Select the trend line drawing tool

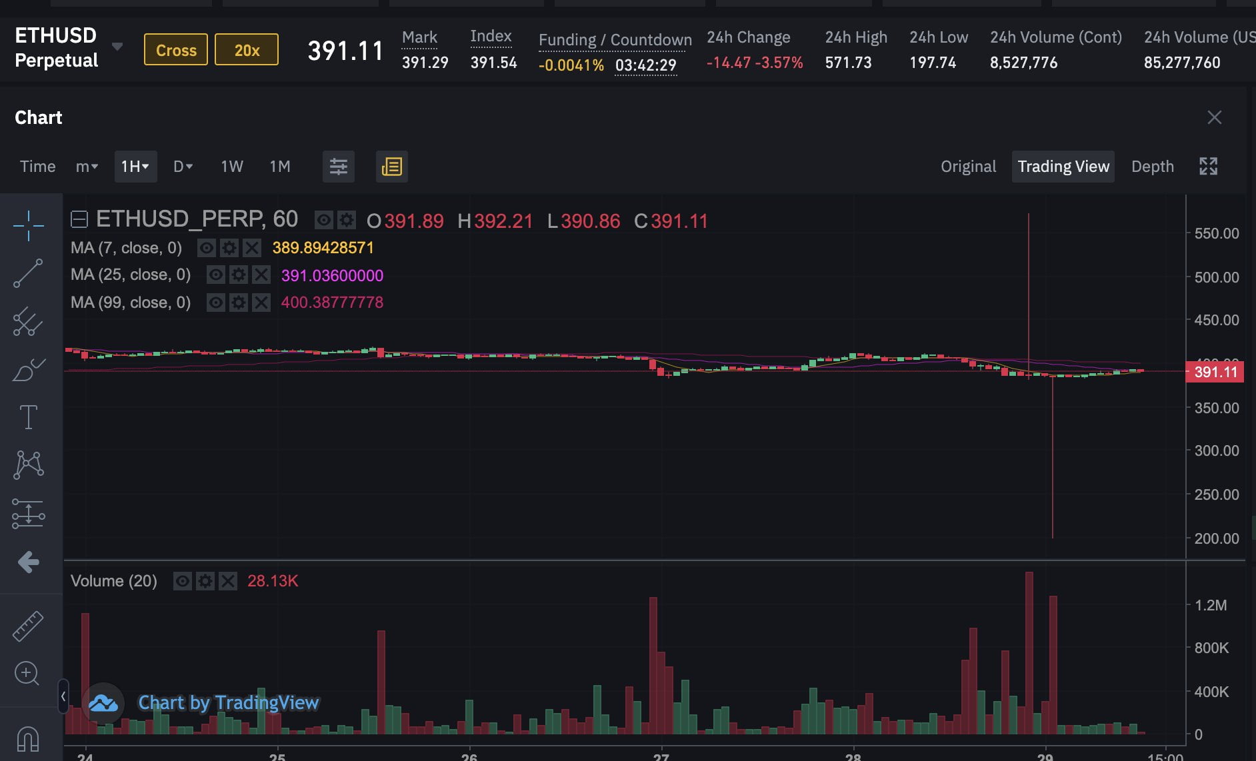click(28, 273)
